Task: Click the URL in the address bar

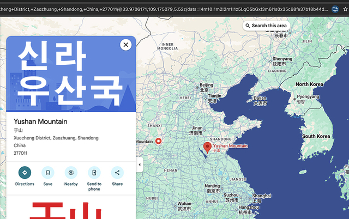Action: (x=164, y=9)
